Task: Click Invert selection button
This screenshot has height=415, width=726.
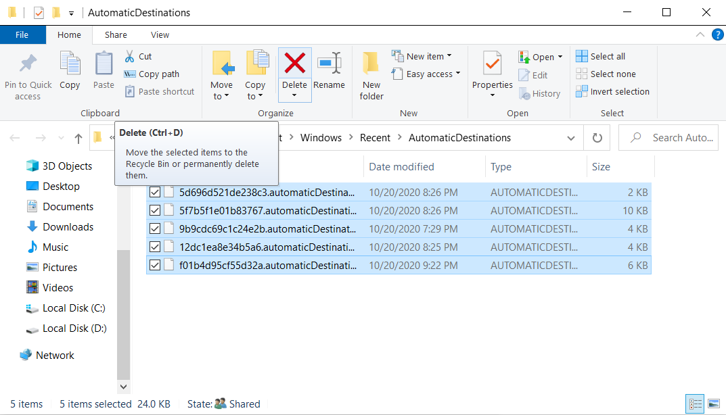Action: point(619,91)
